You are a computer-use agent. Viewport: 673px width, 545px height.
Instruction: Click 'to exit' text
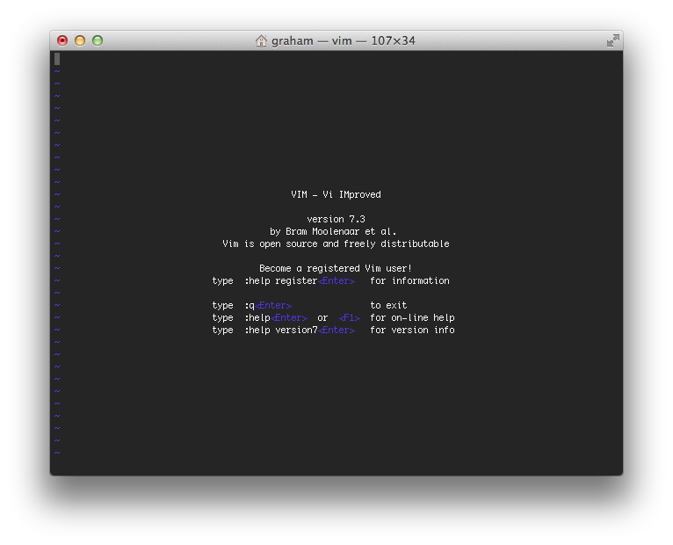click(x=388, y=305)
